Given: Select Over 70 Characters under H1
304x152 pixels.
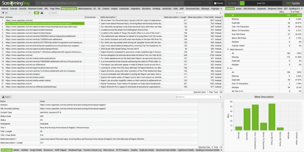Looking at the screenshot, I should pos(263,84).
